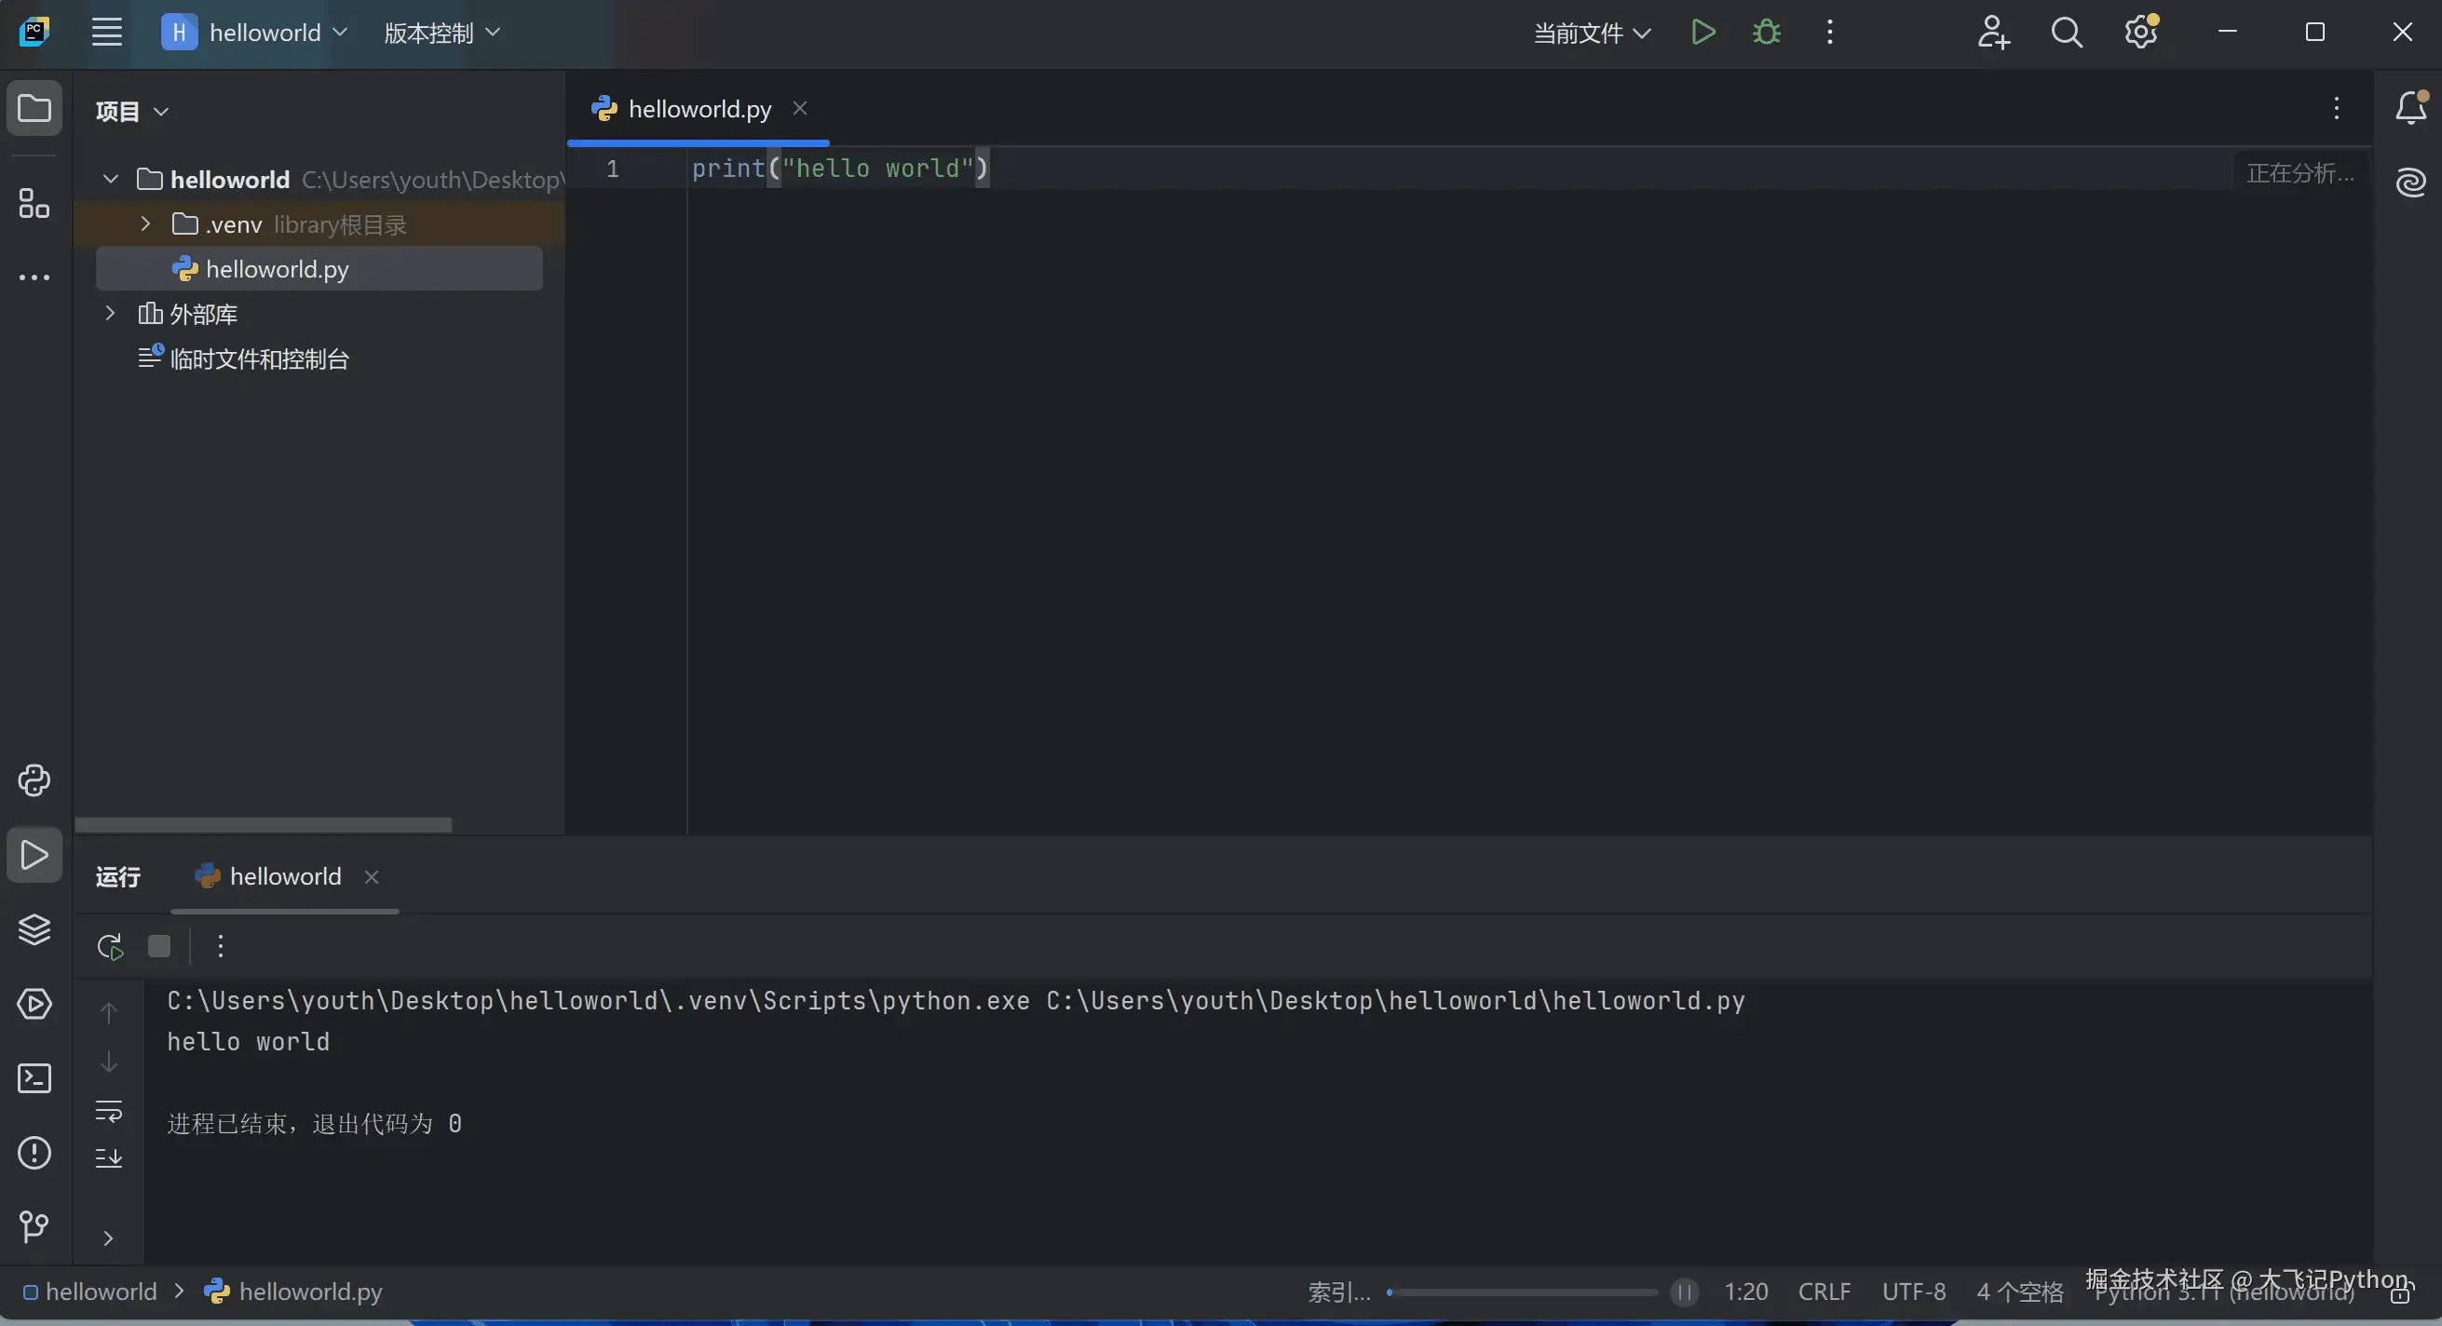The height and width of the screenshot is (1326, 2442).
Task: Expand the 外部库 node
Action: pyautogui.click(x=110, y=314)
